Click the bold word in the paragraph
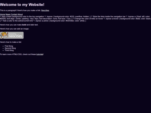Image resolution: width=151 pixels, height=113 pixels. tap(24, 25)
